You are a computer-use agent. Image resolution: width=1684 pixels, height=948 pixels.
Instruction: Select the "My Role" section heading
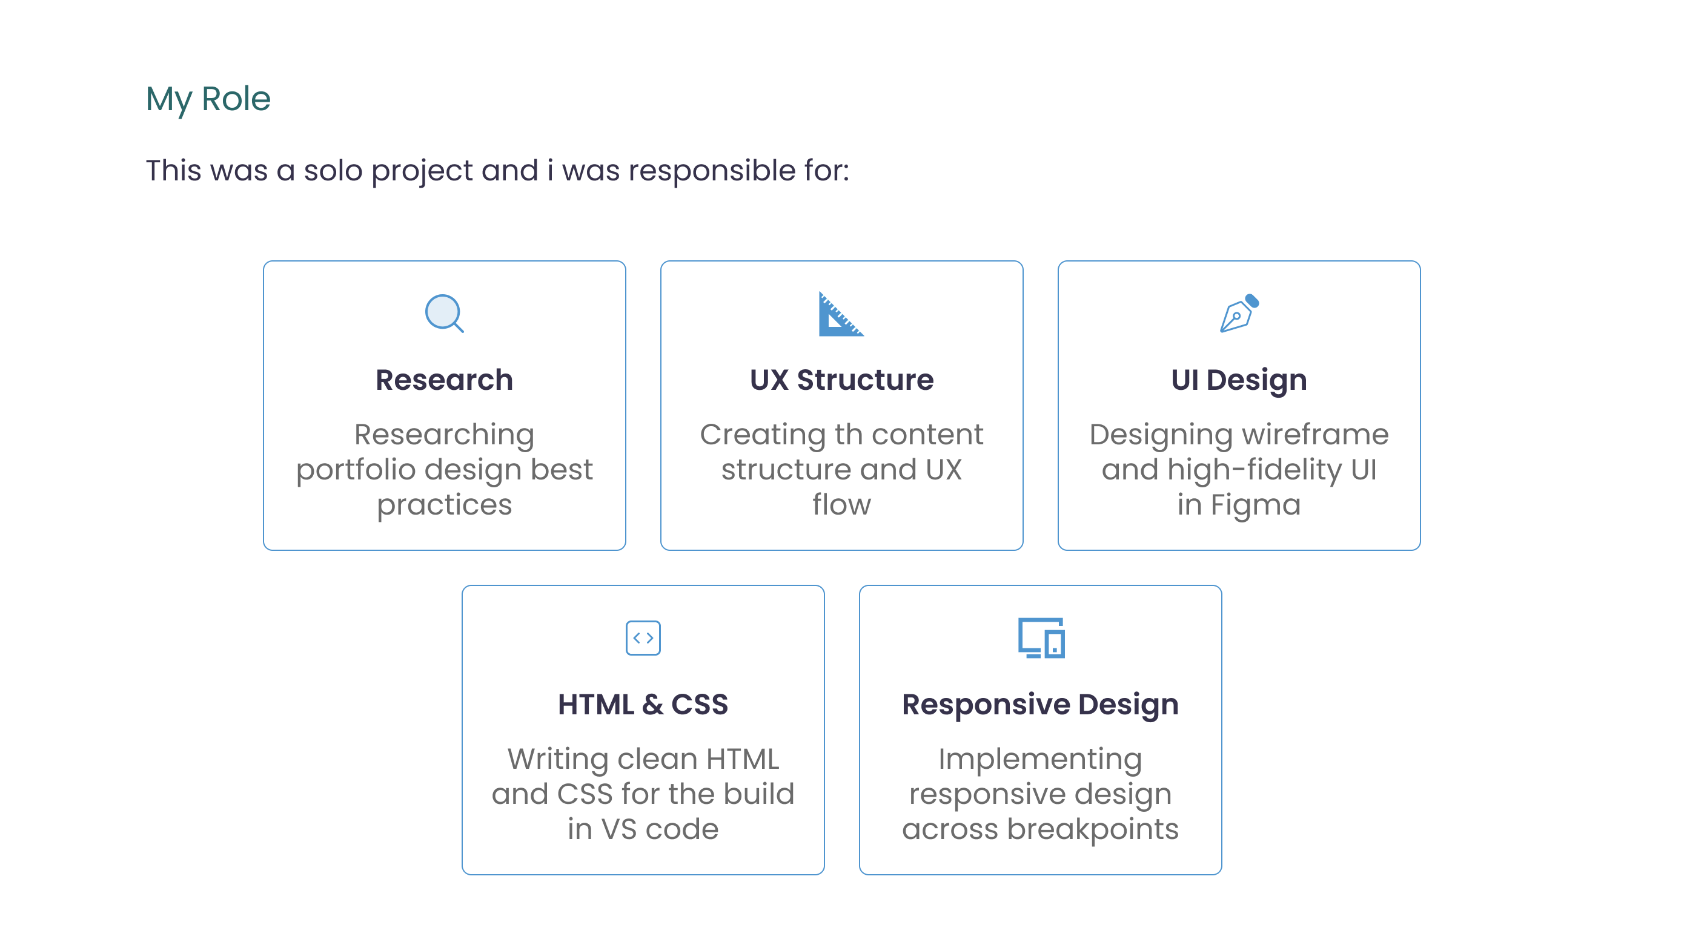(x=208, y=99)
